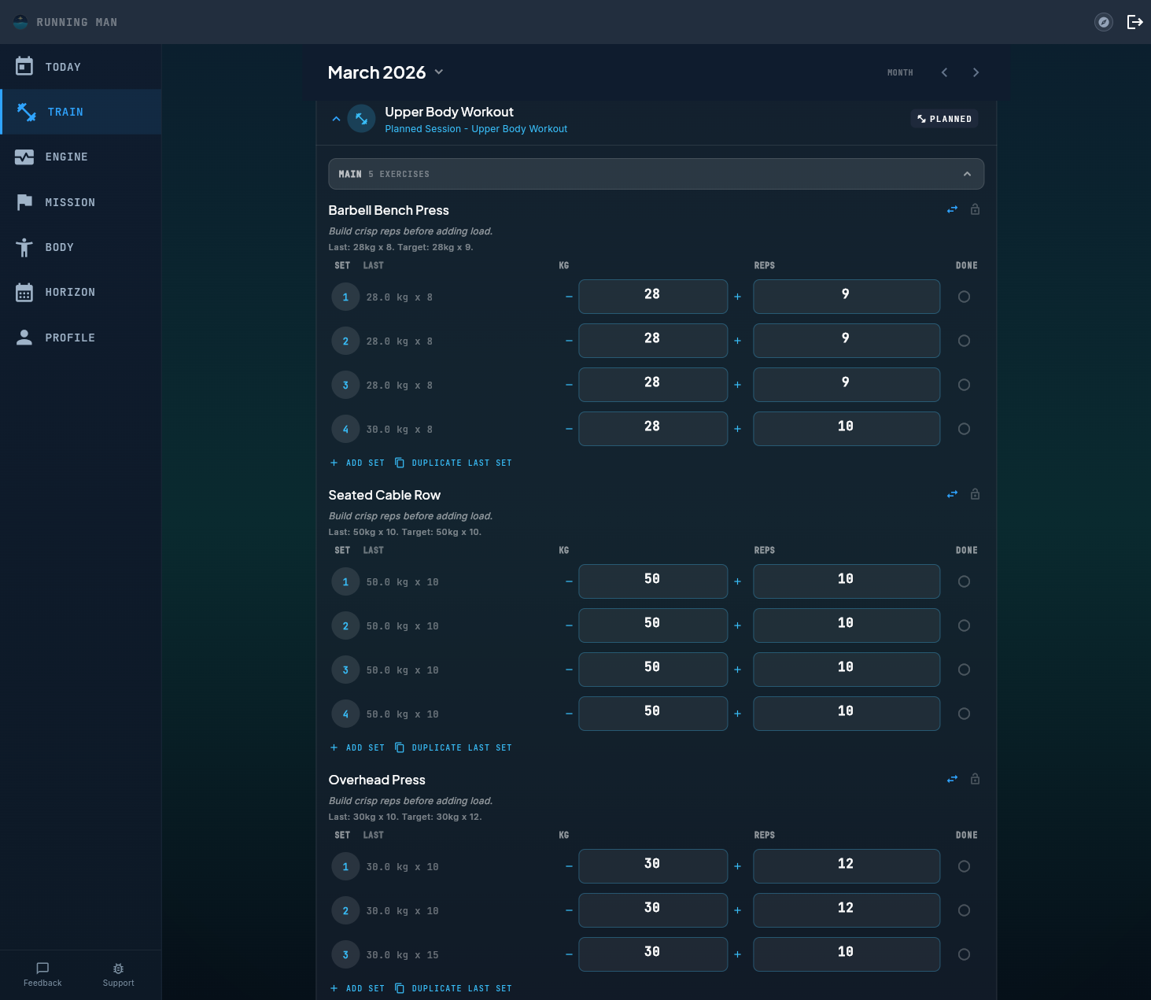The width and height of the screenshot is (1151, 1000).
Task: Click the Mission flag icon
Action: (x=24, y=202)
